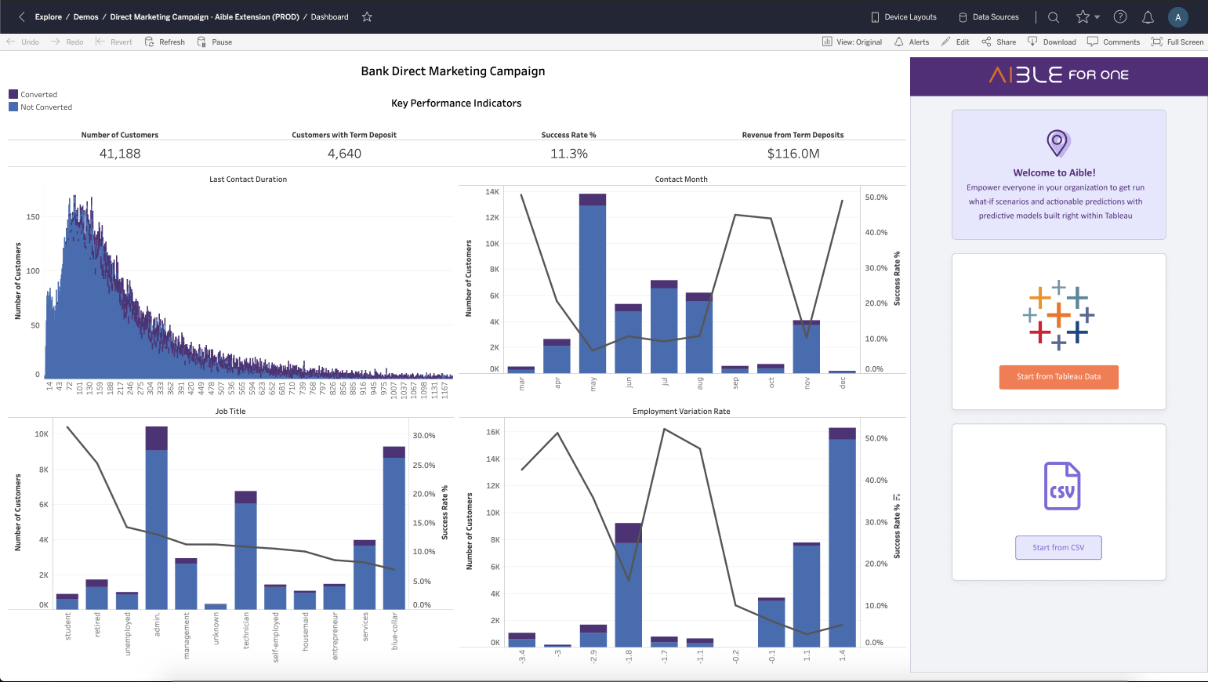Pause automatic dashboard updates

pos(214,42)
